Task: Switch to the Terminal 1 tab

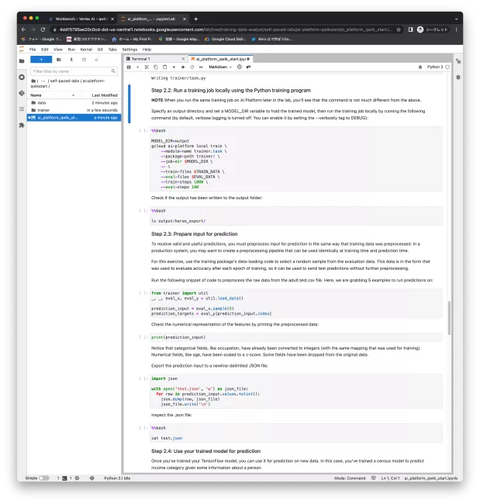Action: point(140,58)
